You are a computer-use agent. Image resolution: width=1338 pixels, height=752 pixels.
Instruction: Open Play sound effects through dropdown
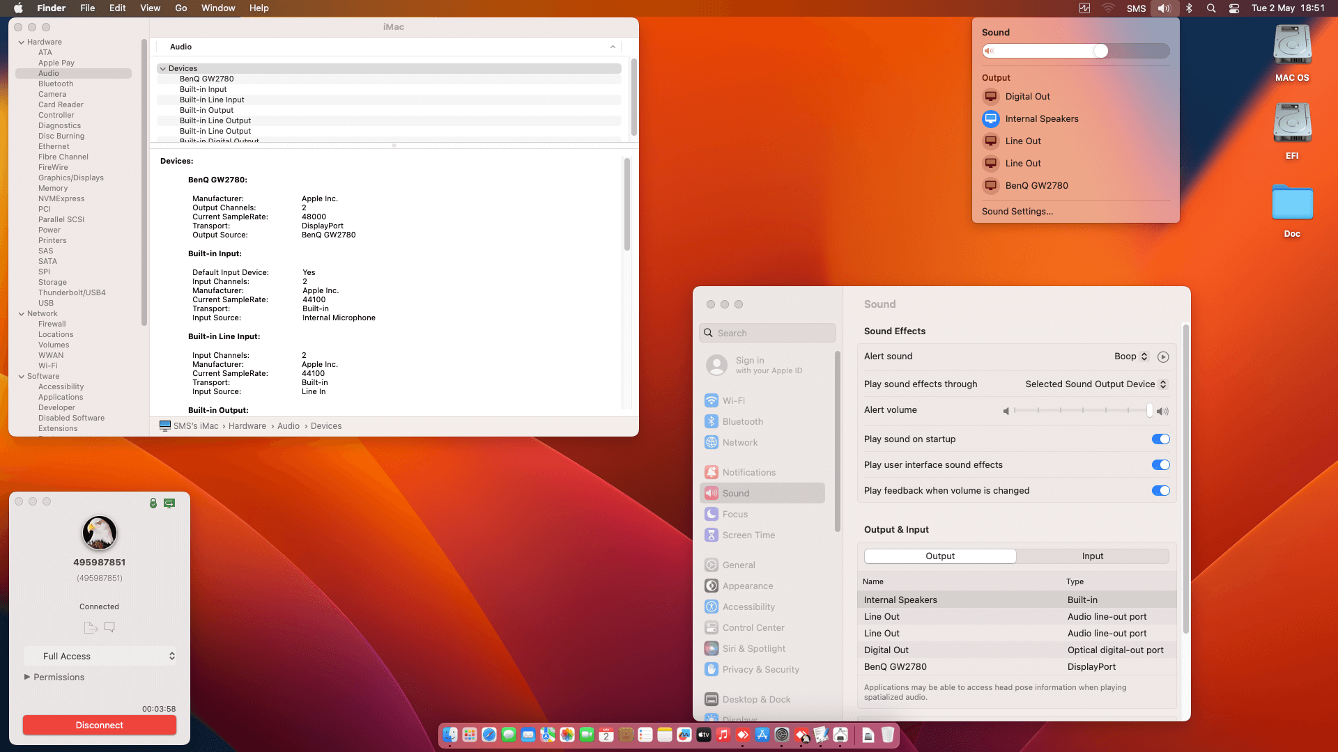coord(1096,384)
